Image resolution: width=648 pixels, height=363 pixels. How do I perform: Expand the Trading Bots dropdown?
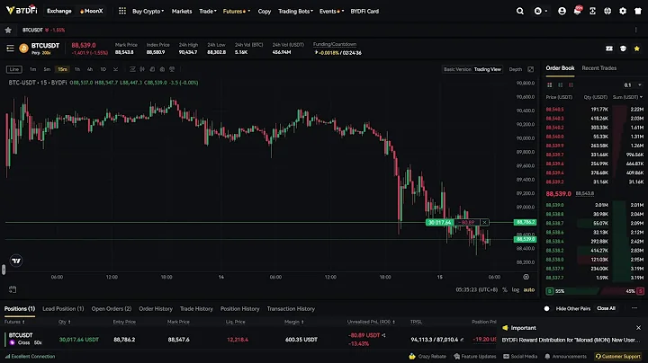point(295,11)
